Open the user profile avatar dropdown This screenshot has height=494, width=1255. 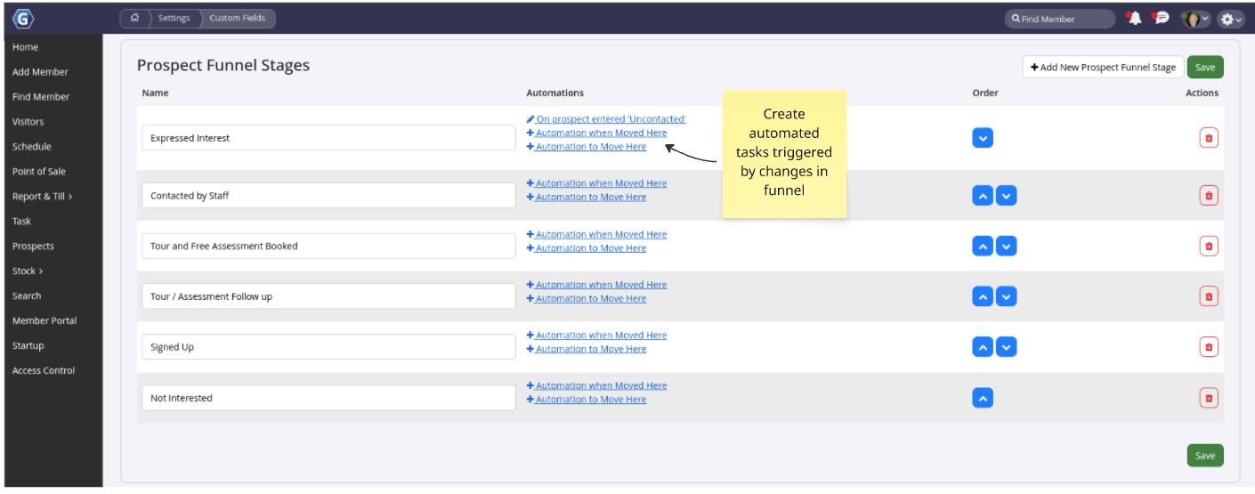1194,19
